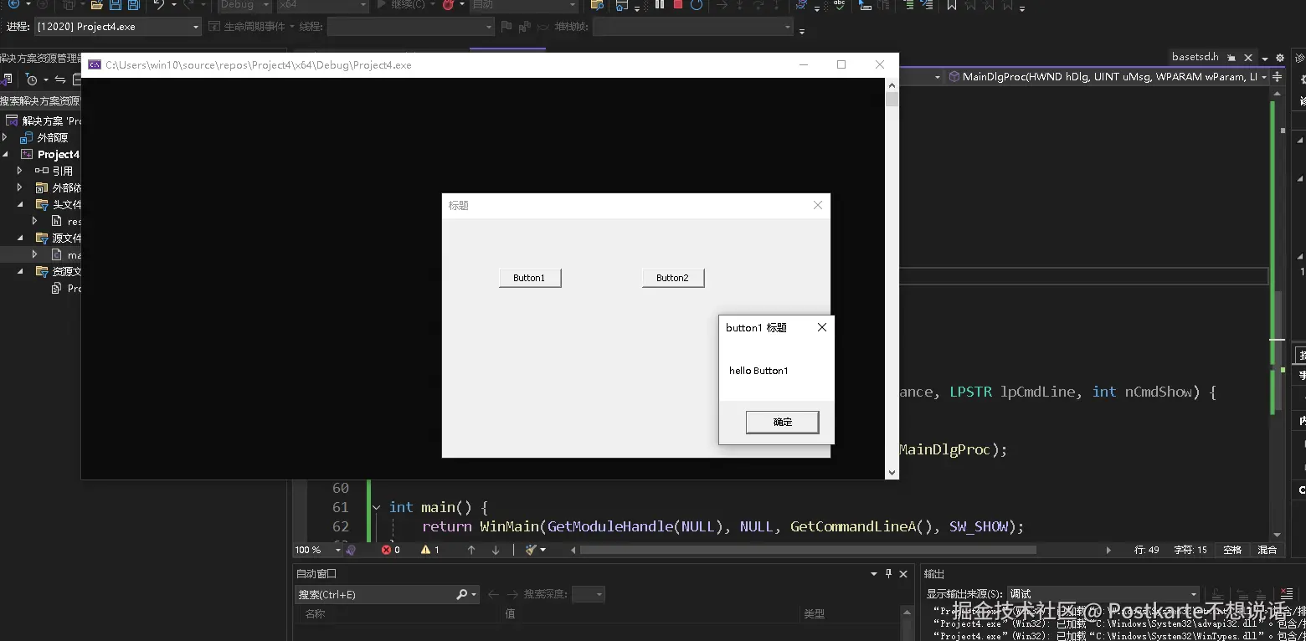The height and width of the screenshot is (641, 1306).
Task: Go to previous issue with up arrow
Action: pos(471,550)
